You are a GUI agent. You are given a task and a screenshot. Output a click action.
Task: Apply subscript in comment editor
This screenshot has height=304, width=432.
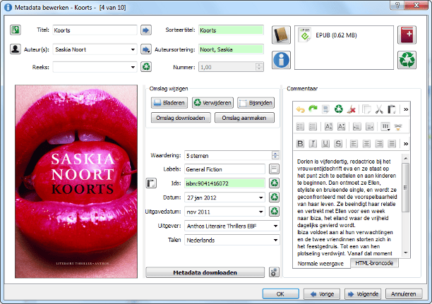341,127
